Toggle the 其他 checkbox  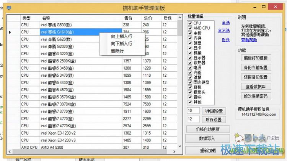click(190, 102)
